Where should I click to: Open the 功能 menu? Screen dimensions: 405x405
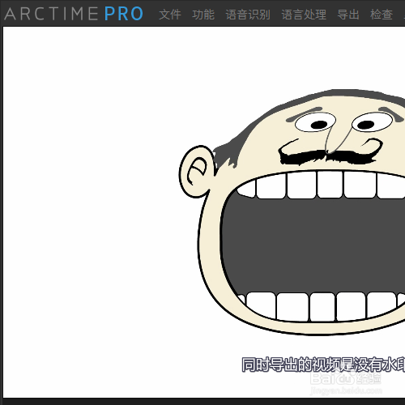pos(203,15)
